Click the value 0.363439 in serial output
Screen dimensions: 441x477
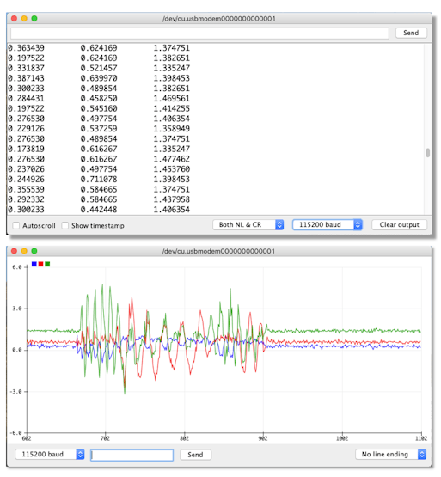coord(26,48)
